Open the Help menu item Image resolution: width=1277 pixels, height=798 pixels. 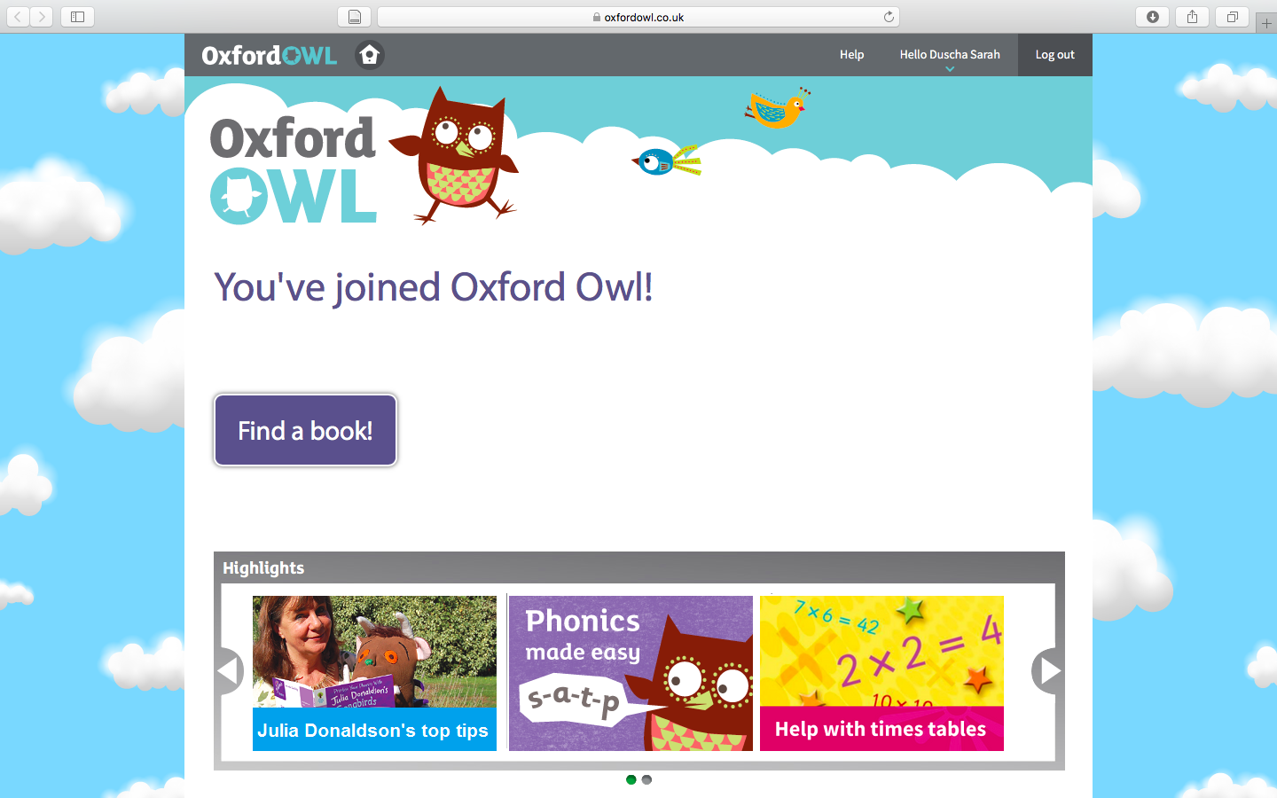(x=851, y=55)
